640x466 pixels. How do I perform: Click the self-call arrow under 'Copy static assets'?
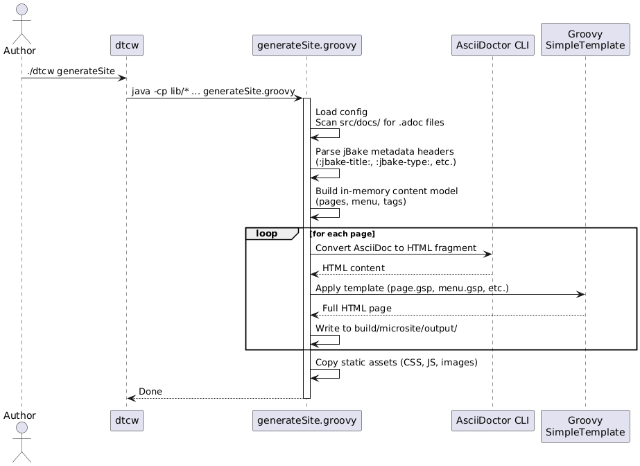(325, 374)
